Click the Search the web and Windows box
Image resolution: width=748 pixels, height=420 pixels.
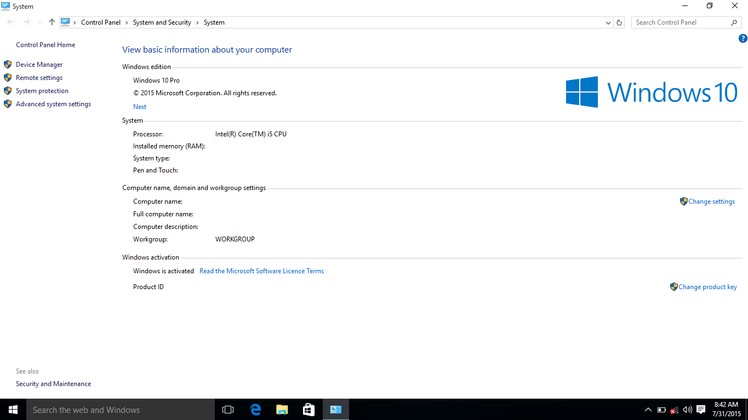click(121, 410)
